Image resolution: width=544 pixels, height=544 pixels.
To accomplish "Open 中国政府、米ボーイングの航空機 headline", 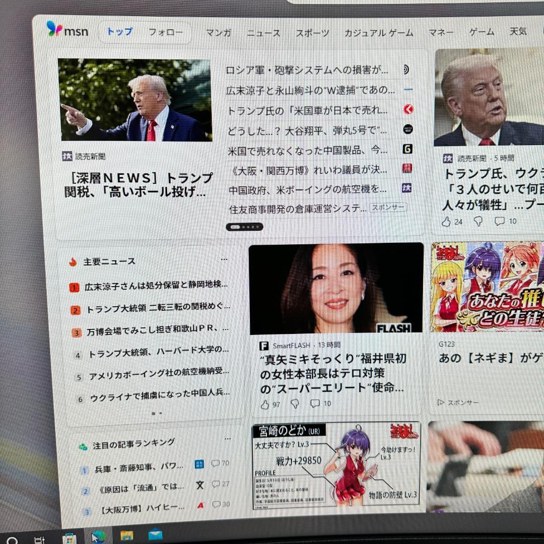I will (x=307, y=189).
